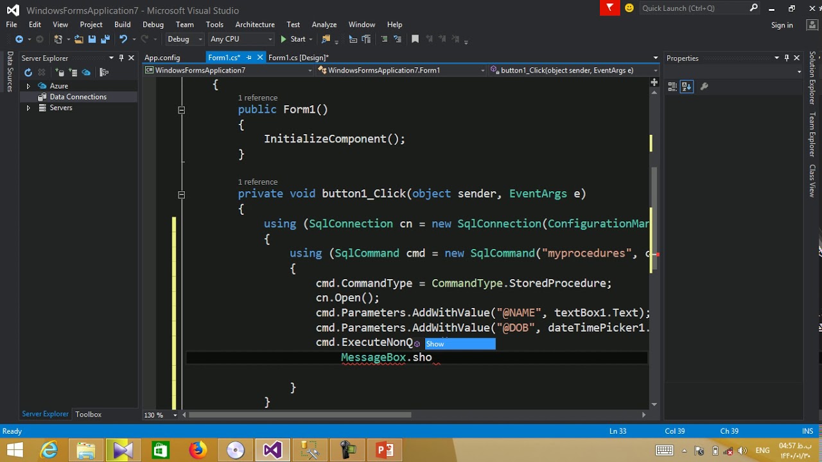Image resolution: width=822 pixels, height=462 pixels.
Task: Click the Uncomment selected lines icon
Action: (x=398, y=39)
